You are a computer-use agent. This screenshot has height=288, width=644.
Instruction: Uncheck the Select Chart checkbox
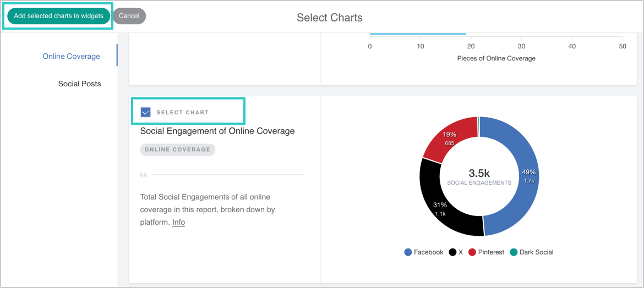146,112
